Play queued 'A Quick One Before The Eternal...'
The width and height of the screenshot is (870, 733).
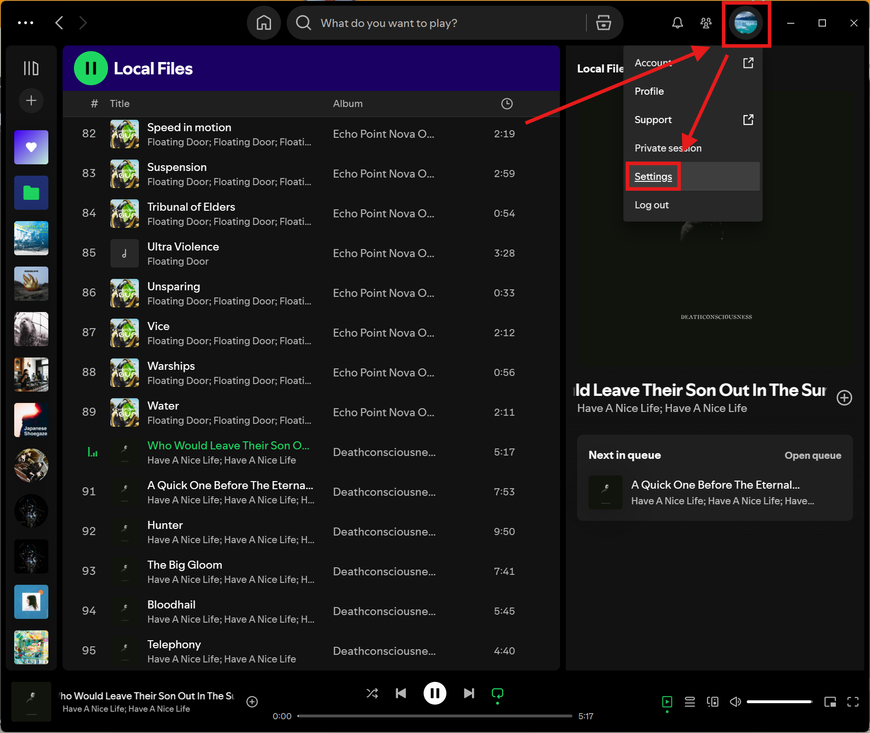click(715, 492)
